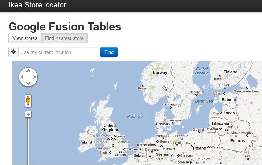This screenshot has height=165, width=262.
Task: Click the Riga city marker
Action: 221,113
